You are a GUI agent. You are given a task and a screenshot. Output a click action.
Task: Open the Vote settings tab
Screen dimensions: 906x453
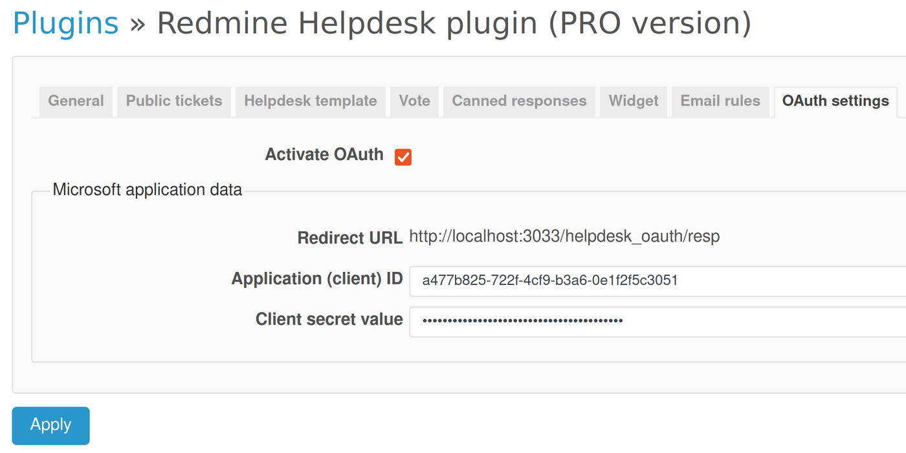pyautogui.click(x=414, y=101)
